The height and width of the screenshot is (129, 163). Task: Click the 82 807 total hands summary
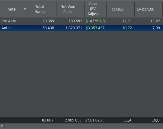coord(48,120)
